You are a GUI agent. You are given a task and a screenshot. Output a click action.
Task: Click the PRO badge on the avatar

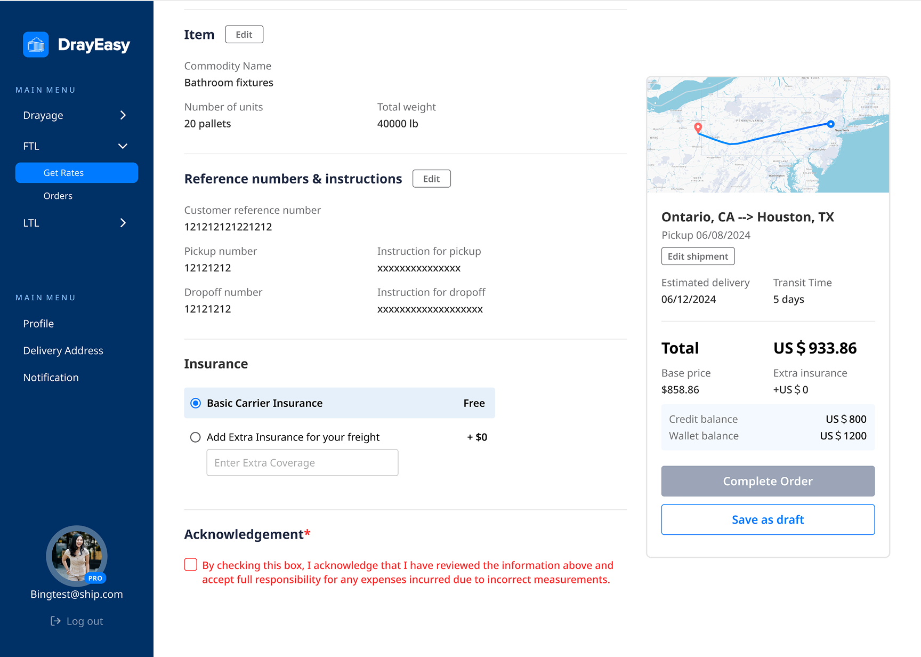(95, 578)
